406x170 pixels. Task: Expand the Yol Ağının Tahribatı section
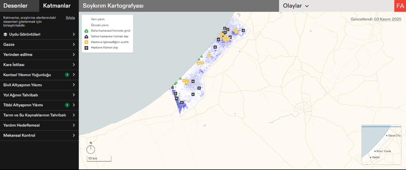pyautogui.click(x=39, y=95)
